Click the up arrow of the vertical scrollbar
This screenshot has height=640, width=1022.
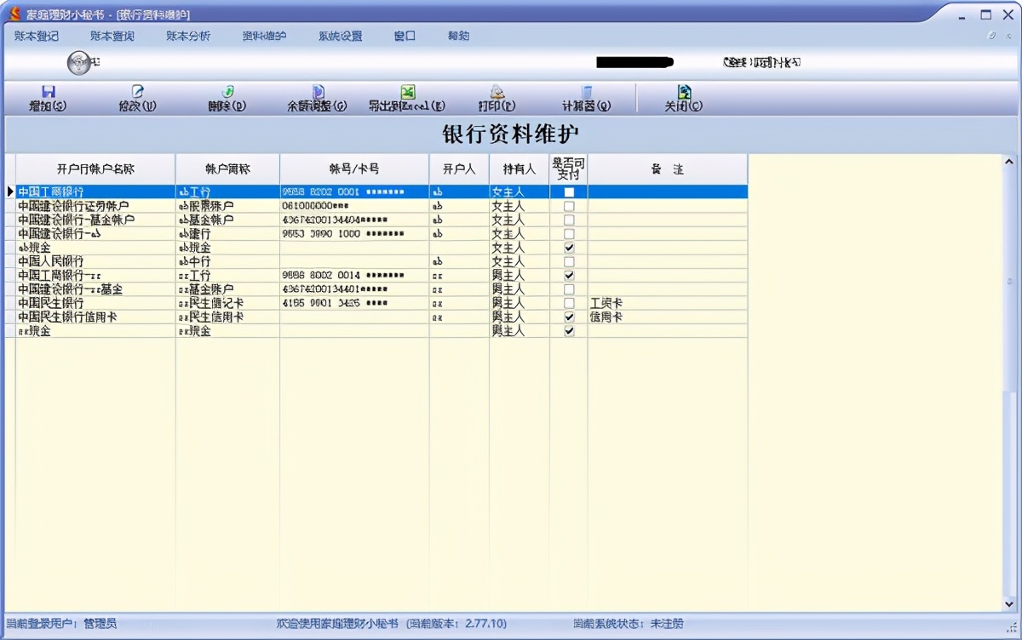1010,161
